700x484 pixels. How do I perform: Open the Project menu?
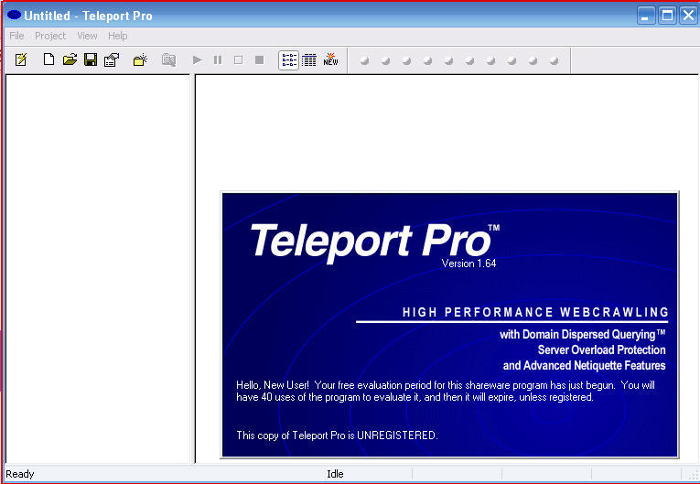[x=50, y=36]
